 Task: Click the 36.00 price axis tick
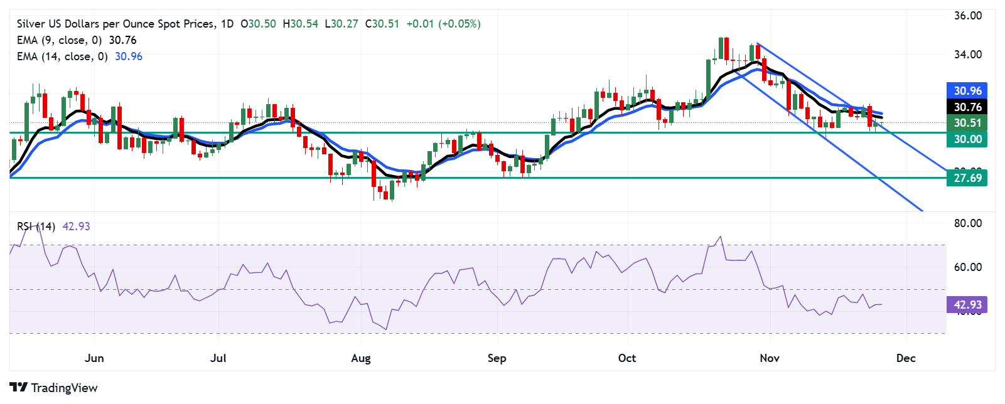pyautogui.click(x=968, y=16)
